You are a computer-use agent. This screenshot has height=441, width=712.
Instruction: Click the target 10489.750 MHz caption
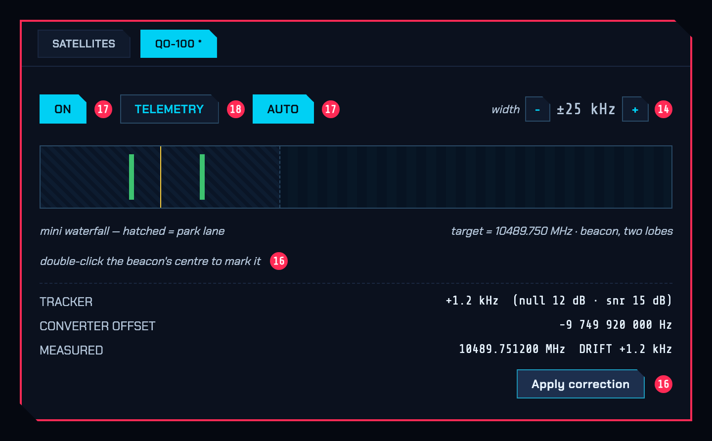(562, 231)
